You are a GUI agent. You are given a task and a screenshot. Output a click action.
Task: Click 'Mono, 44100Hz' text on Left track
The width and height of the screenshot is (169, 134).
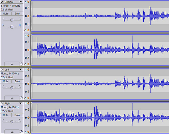tap(10, 74)
